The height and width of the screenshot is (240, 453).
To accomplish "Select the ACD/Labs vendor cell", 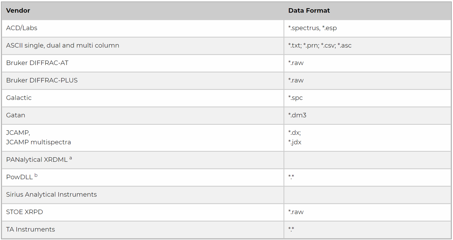I will click(x=22, y=28).
